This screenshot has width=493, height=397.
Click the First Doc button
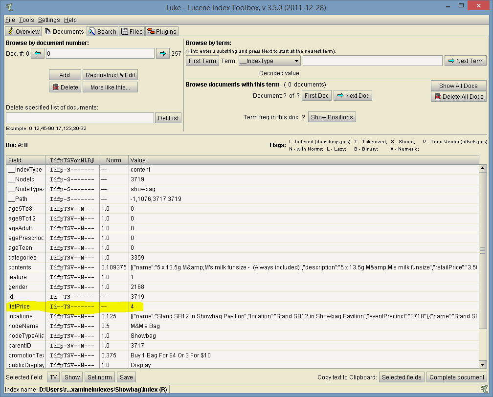(316, 95)
